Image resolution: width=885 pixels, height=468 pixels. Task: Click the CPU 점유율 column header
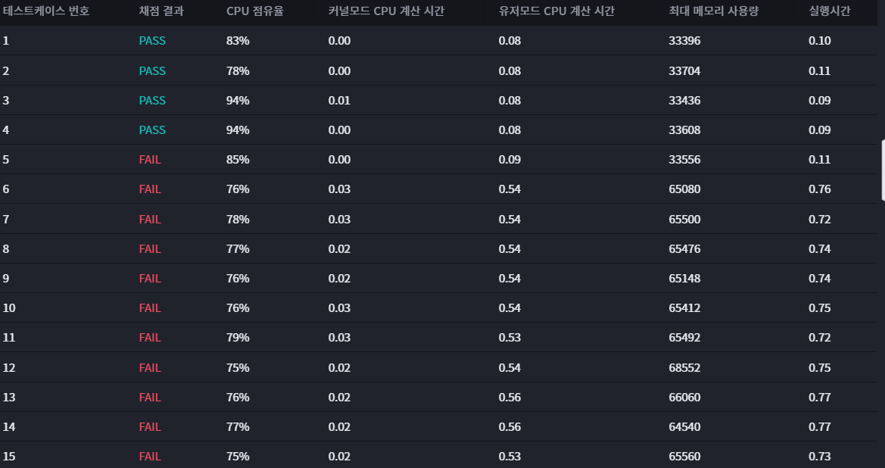254,11
